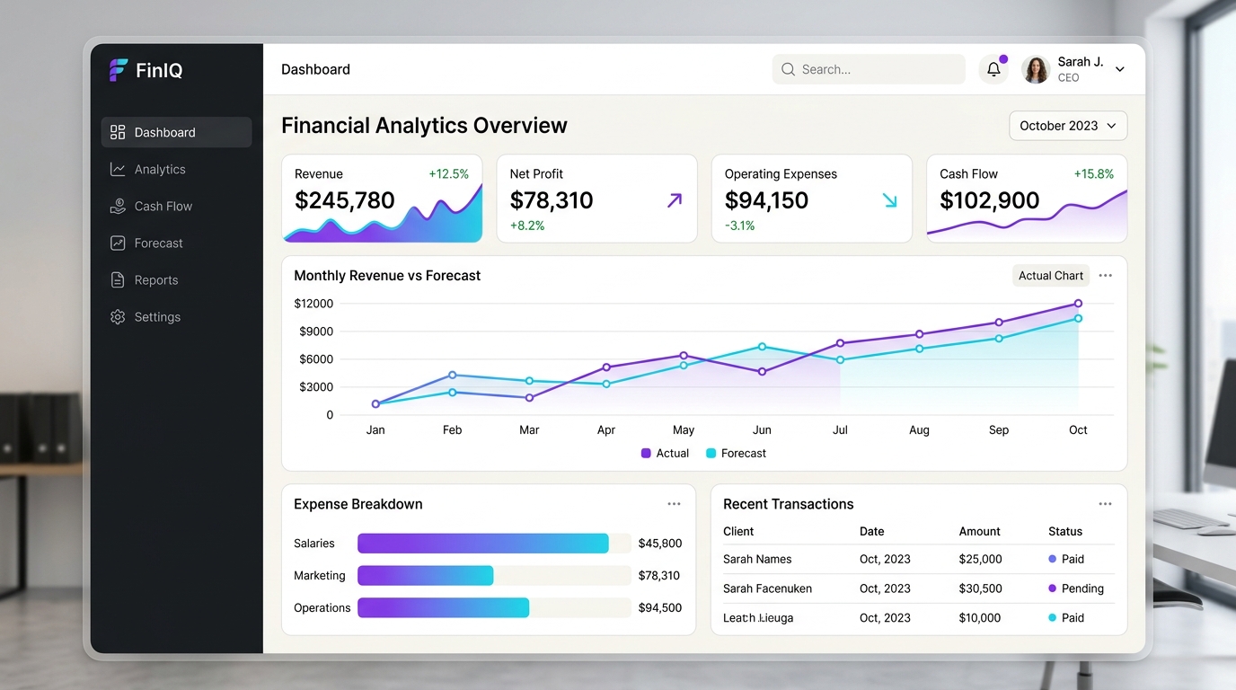1236x690 pixels.
Task: Click the Salaries expense progress bar
Action: pyautogui.click(x=494, y=543)
